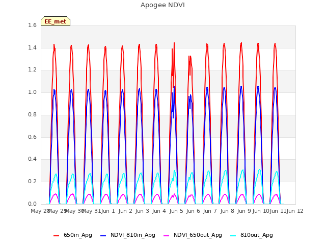The width and height of the screenshot is (326, 245).
Task: Click the blue NDVI_810in_Apg legend swatch
Action: [103, 236]
